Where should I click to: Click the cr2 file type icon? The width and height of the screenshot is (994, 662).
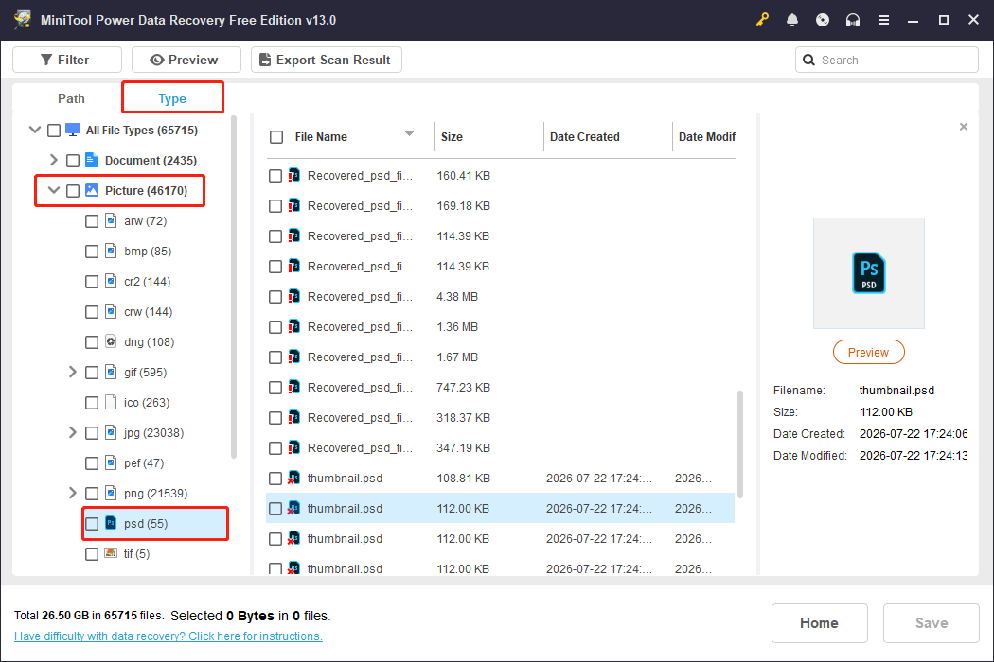(x=111, y=281)
